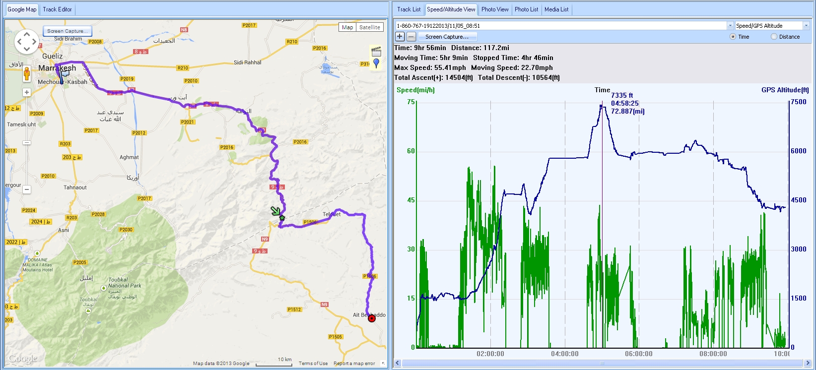Zoom in the map with plus button

(27, 92)
